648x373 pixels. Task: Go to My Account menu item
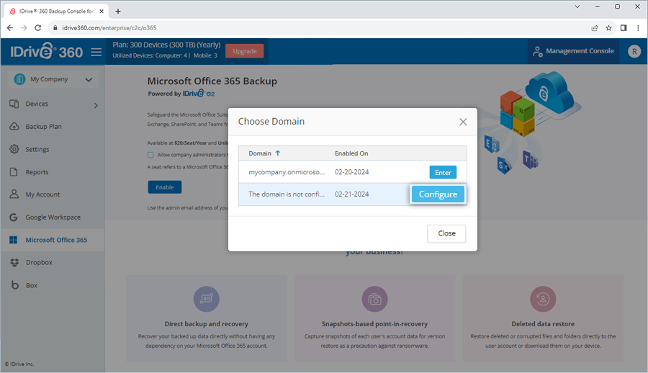click(x=42, y=194)
